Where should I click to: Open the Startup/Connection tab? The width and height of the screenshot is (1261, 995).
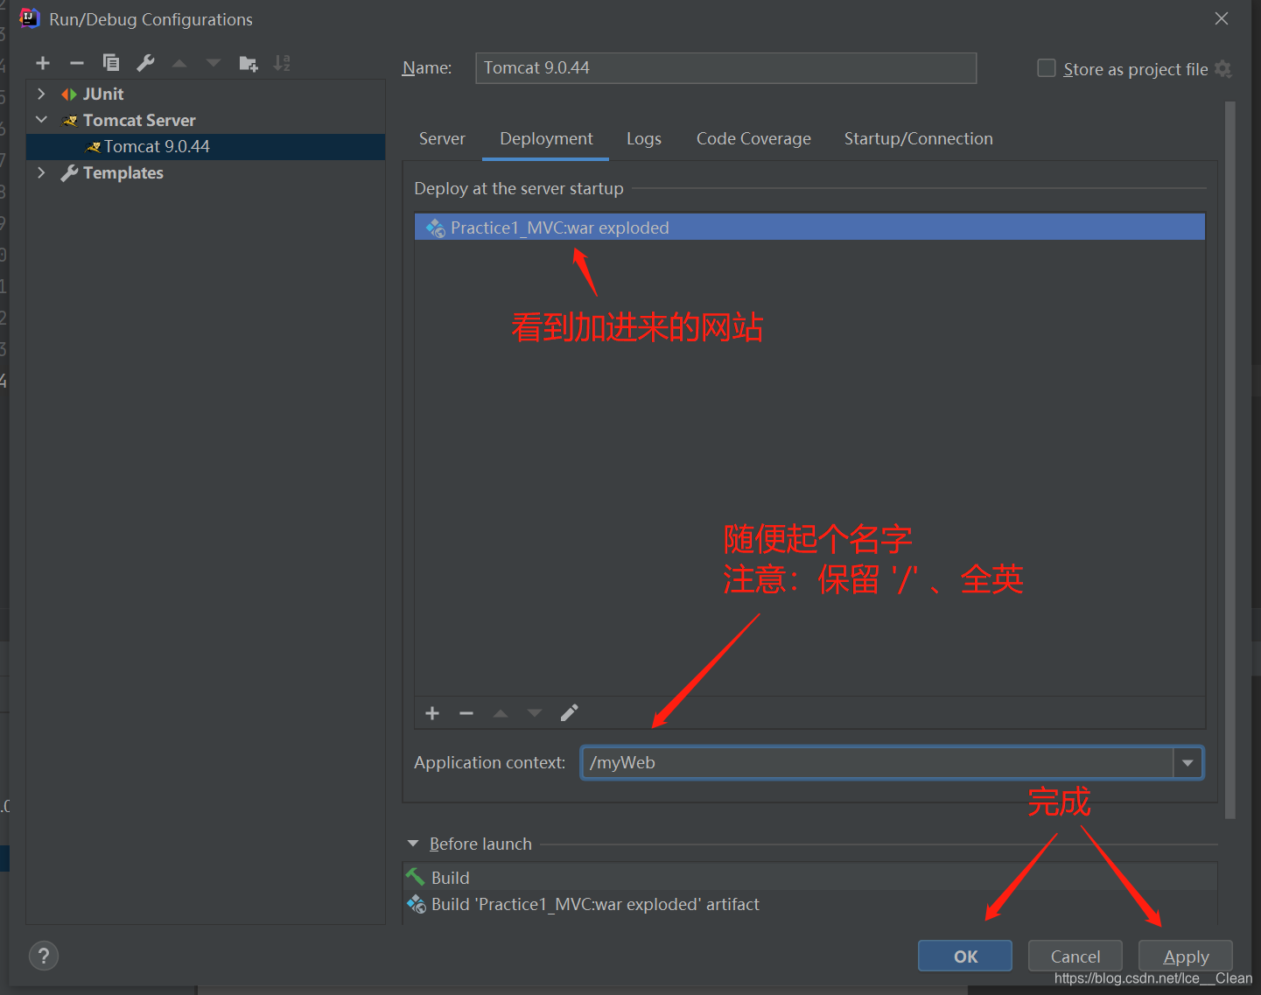pos(918,138)
